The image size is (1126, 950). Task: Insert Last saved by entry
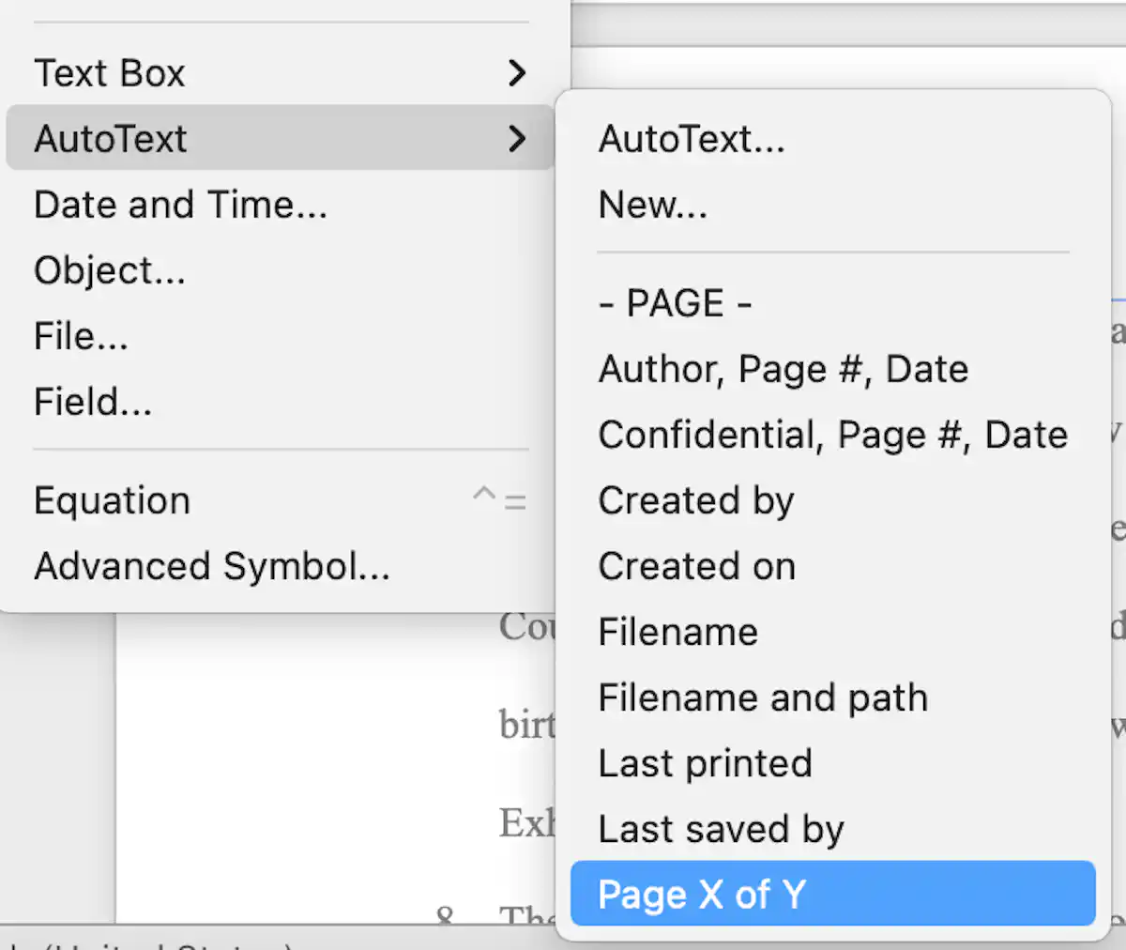tap(721, 829)
